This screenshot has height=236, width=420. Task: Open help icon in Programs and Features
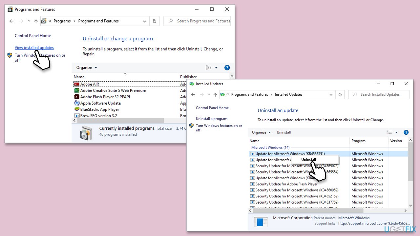pos(227,68)
